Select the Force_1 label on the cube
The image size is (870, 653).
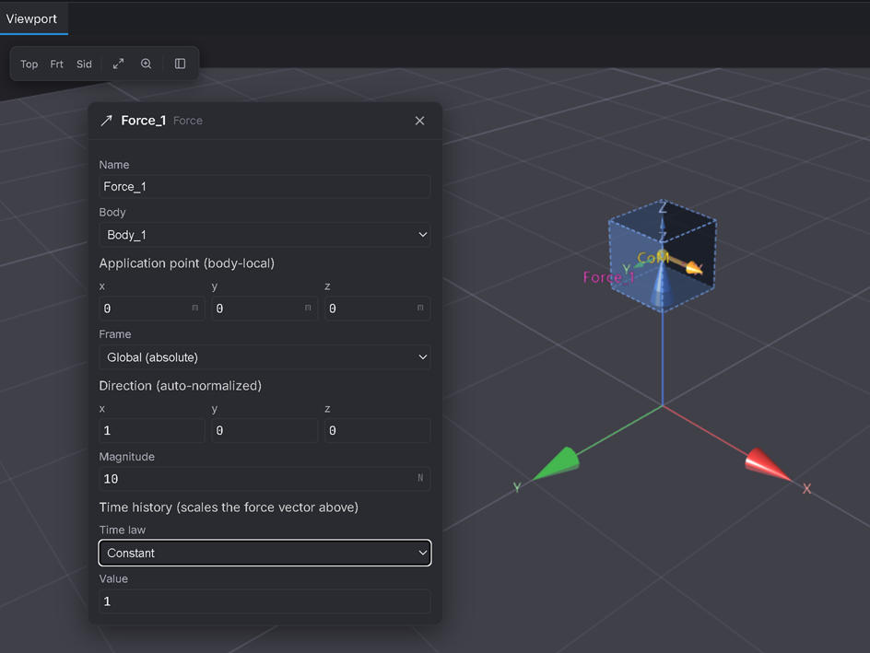(x=608, y=277)
